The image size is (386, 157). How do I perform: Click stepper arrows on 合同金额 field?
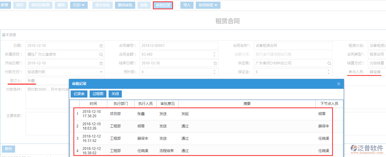[214, 55]
